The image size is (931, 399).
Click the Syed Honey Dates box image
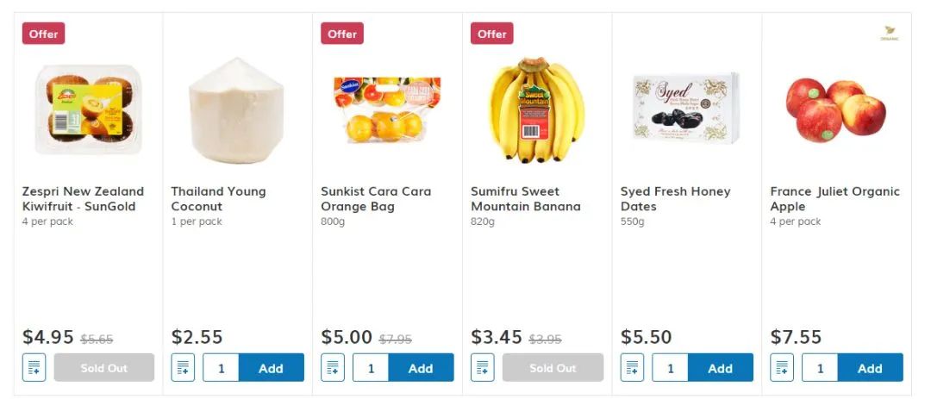click(x=685, y=108)
